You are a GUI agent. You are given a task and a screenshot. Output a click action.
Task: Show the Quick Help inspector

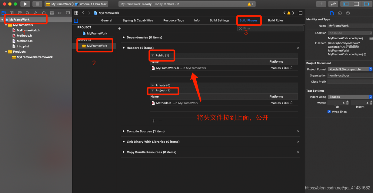coord(348,13)
